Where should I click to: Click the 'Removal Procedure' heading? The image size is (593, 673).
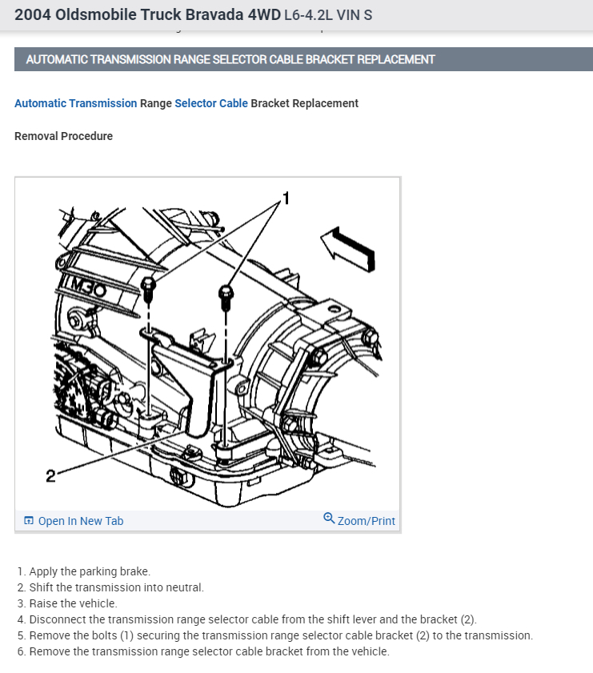point(63,136)
